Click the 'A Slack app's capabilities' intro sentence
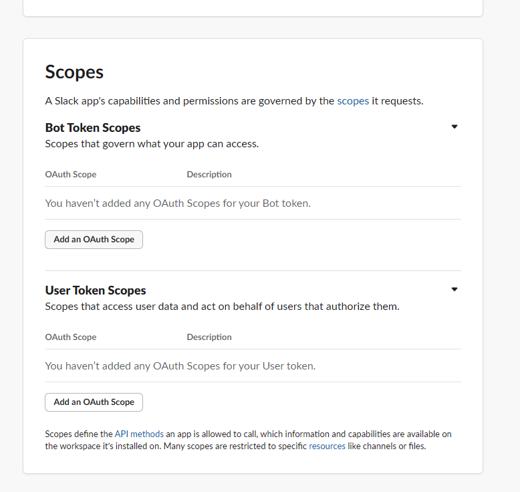The height and width of the screenshot is (492, 520). tap(234, 101)
